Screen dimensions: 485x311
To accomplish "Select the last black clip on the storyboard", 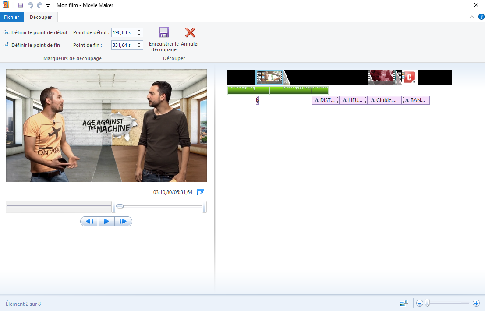I will click(x=435, y=77).
